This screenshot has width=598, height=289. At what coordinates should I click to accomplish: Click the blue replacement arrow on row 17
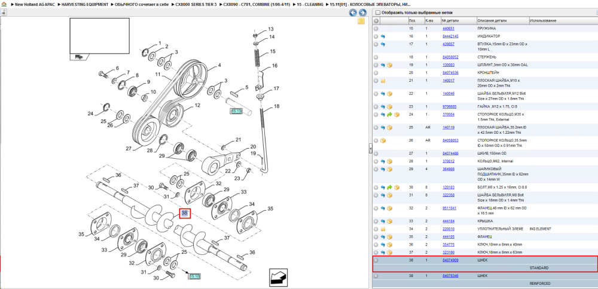tap(383, 44)
